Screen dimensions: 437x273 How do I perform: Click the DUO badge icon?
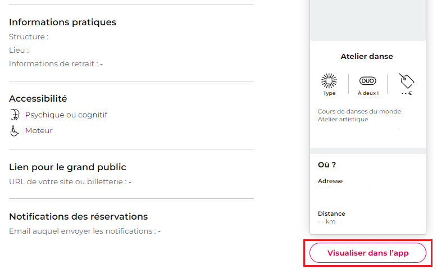[x=367, y=81]
